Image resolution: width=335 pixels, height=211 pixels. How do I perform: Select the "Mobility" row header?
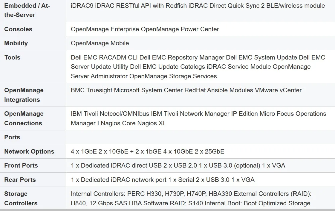pyautogui.click(x=16, y=43)
